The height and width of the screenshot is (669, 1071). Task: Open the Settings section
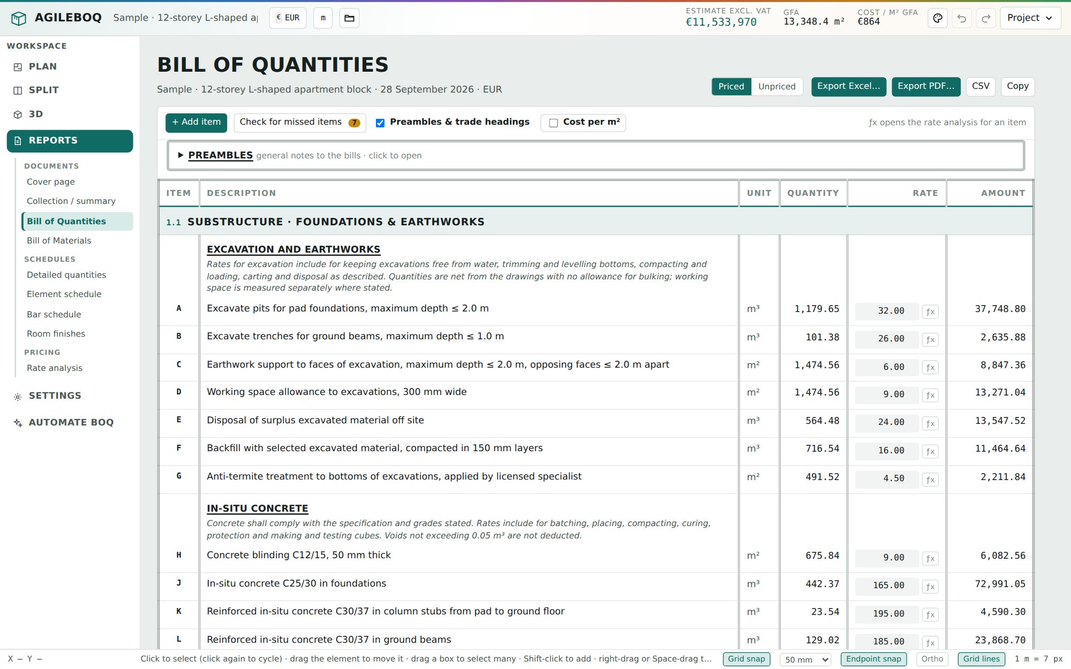[x=70, y=396]
